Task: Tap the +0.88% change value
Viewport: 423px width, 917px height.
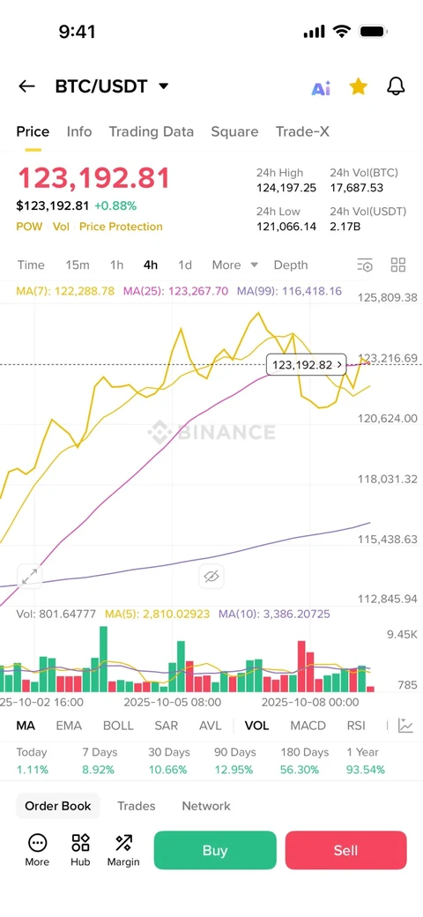Action: coord(115,205)
